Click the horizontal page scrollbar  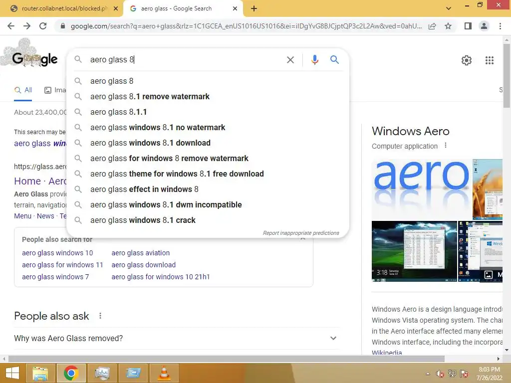[x=227, y=359]
